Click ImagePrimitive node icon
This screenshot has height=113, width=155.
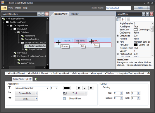tap(26, 50)
